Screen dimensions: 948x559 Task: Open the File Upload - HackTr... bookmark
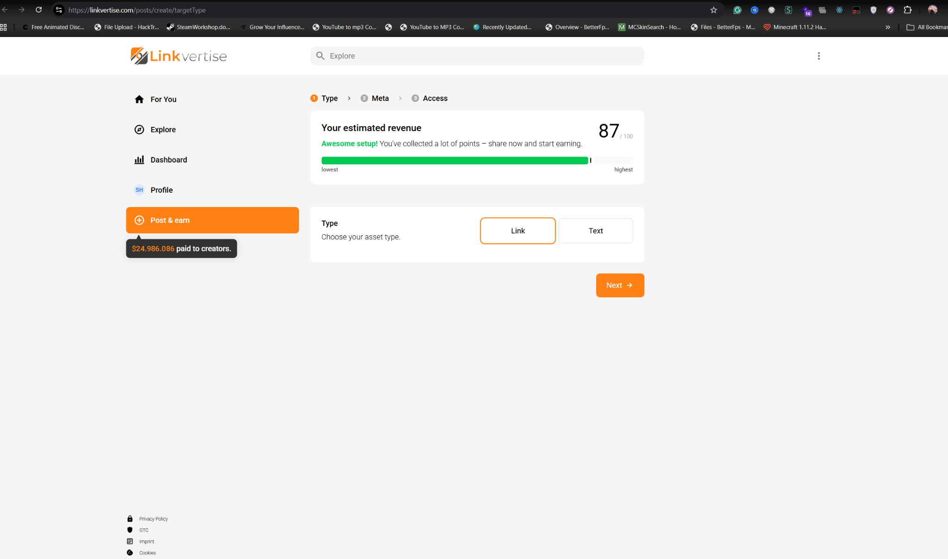click(126, 27)
